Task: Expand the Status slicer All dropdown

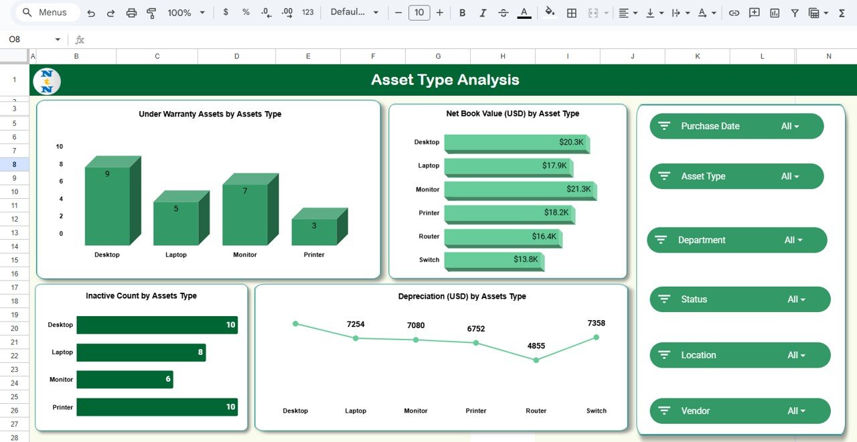Action: click(796, 299)
